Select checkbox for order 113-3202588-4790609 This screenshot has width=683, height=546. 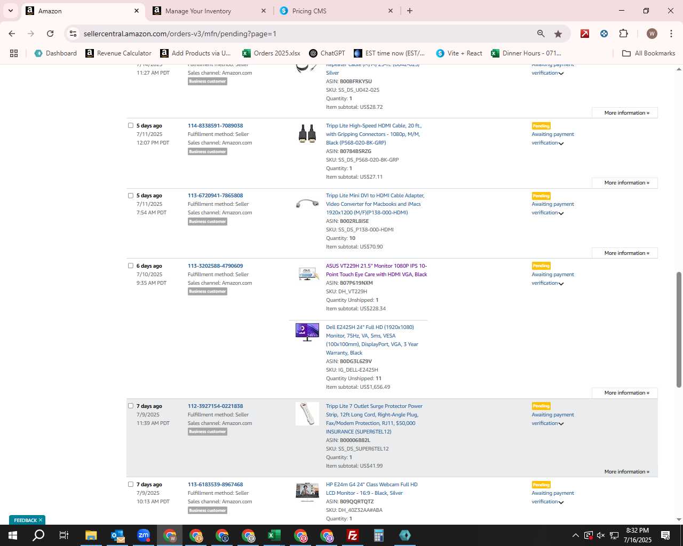(131, 266)
